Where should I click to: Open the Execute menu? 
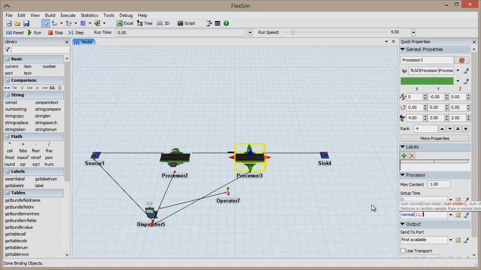tap(68, 15)
